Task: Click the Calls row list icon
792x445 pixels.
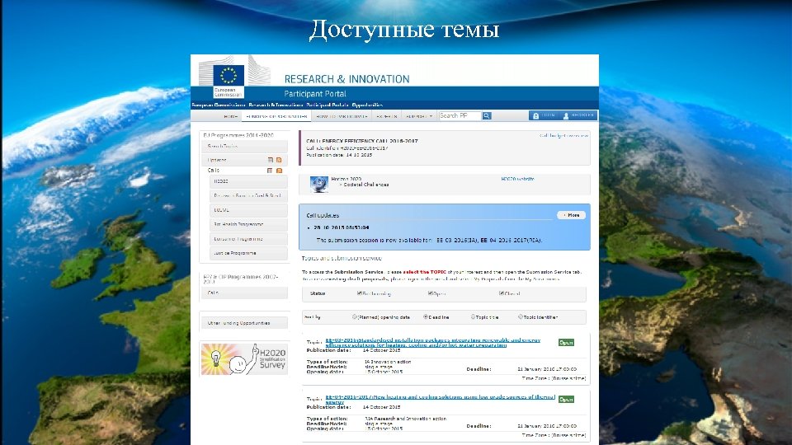Action: [270, 171]
